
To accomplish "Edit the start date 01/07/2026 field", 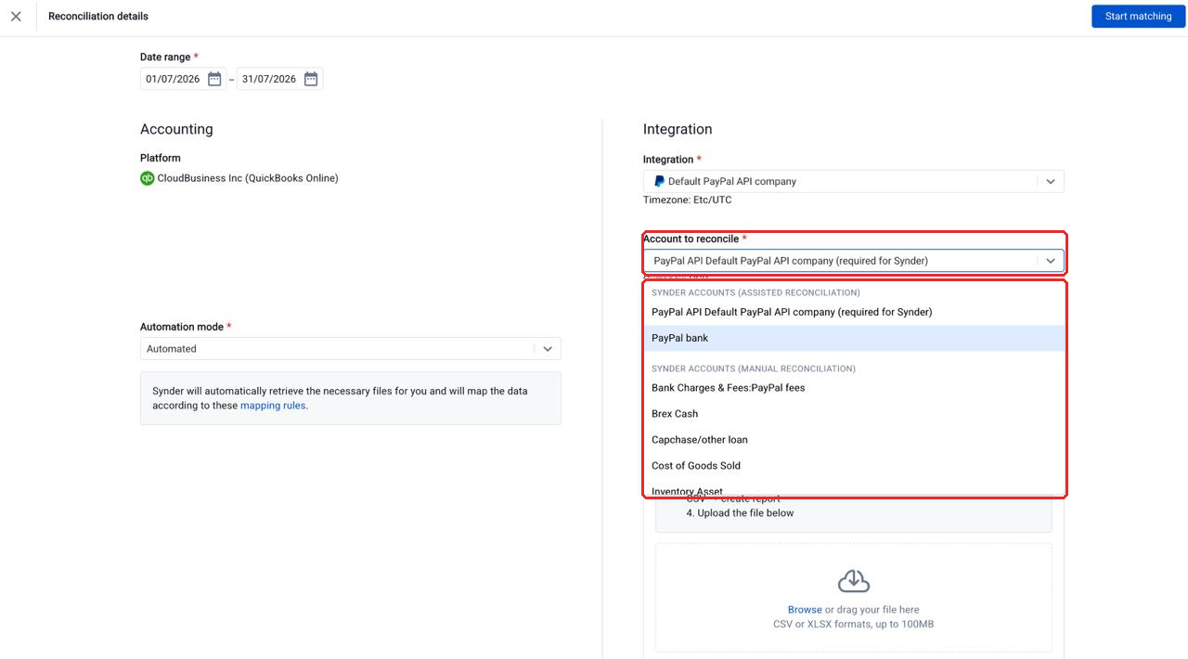I will [x=173, y=79].
